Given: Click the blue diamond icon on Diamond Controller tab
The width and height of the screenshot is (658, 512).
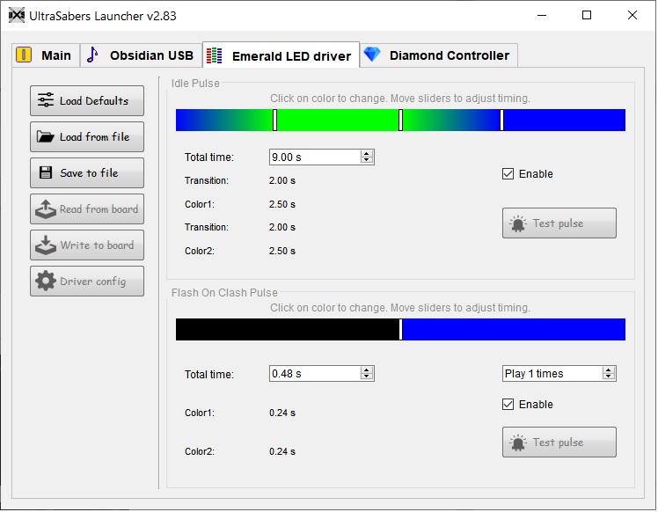Looking at the screenshot, I should click(373, 55).
